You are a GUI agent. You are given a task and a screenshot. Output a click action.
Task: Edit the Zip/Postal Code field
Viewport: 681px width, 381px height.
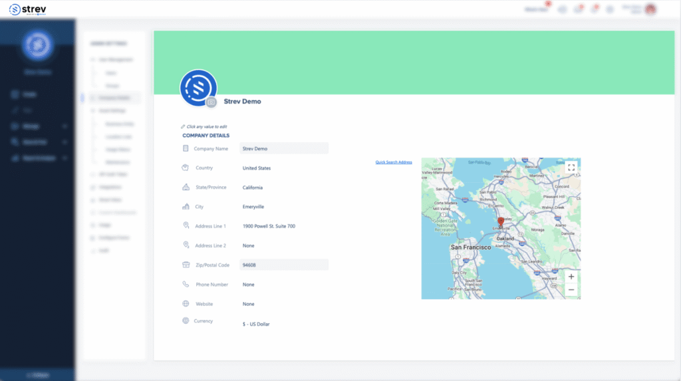tap(283, 265)
